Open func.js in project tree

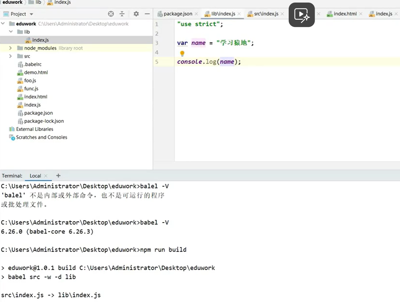(28, 89)
